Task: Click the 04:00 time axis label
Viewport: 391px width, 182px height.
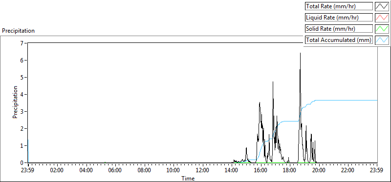Action: pos(87,171)
